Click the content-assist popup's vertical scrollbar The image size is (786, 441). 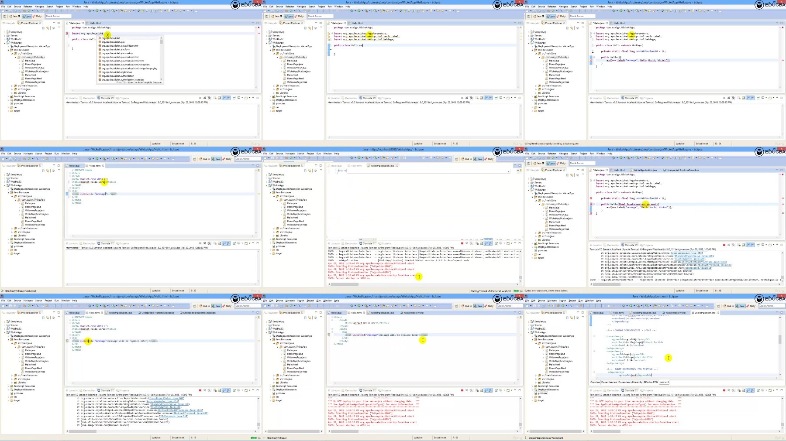click(161, 58)
